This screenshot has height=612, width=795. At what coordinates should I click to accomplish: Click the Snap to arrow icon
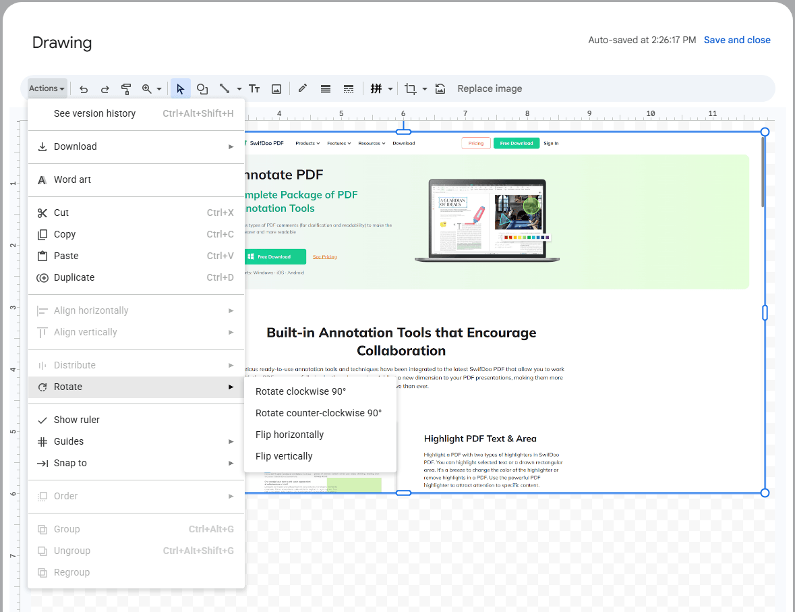point(42,464)
